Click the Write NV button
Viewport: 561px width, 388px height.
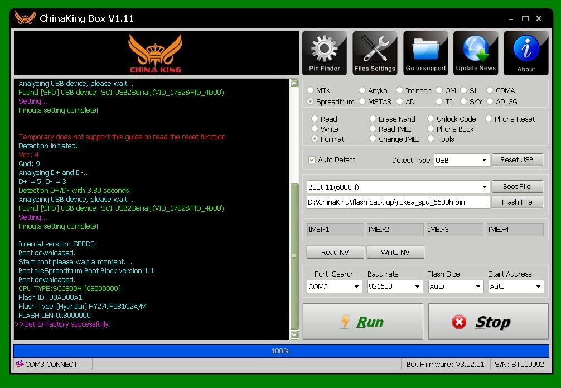pos(395,252)
